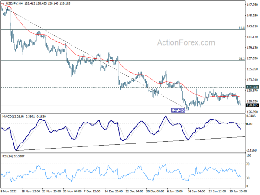The image size is (260, 195).
Task: Click the 0.00 MACD zero level value
Action: [249, 124]
